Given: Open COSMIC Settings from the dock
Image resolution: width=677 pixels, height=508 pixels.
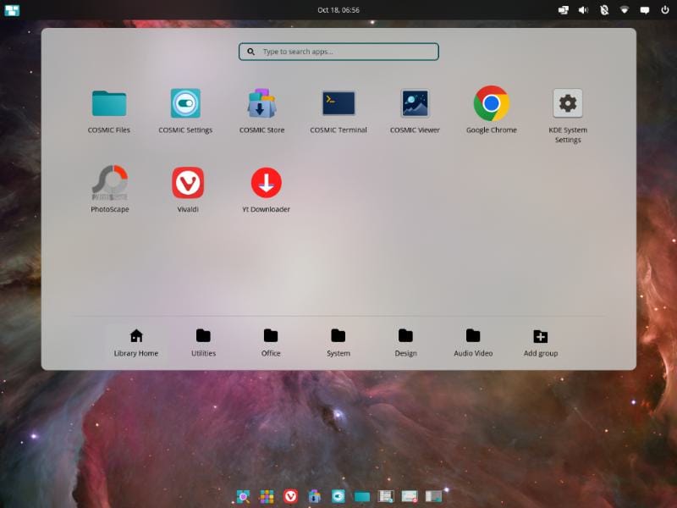Looking at the screenshot, I should tap(338, 496).
